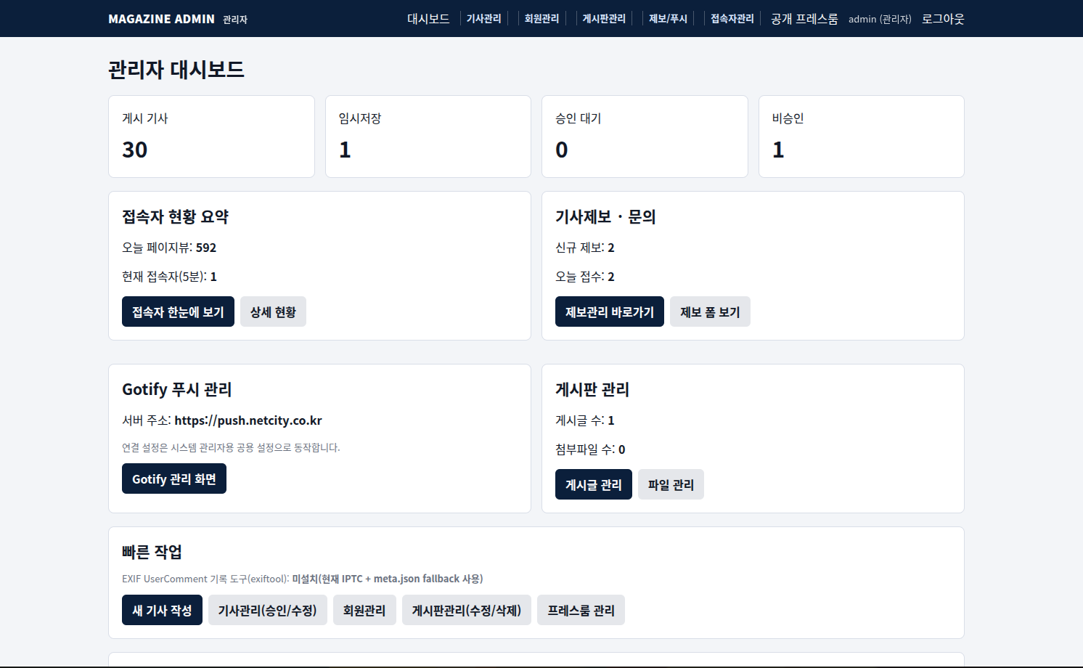Click the 기사관리(승인/수정) quick action

click(267, 610)
